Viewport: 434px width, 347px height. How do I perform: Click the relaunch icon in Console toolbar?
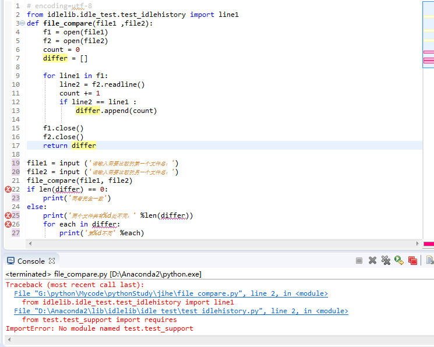399,260
